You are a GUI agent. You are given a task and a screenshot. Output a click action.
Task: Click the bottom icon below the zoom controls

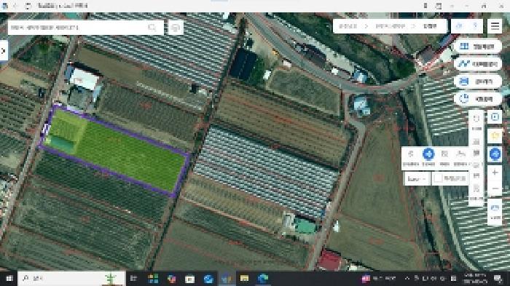pyautogui.click(x=495, y=211)
